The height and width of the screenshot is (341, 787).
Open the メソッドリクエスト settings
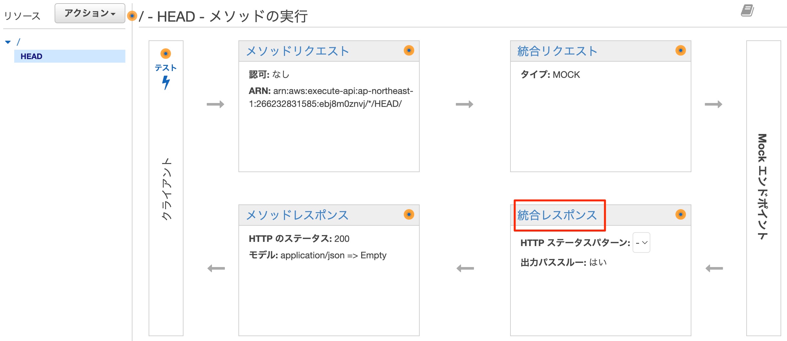click(298, 50)
